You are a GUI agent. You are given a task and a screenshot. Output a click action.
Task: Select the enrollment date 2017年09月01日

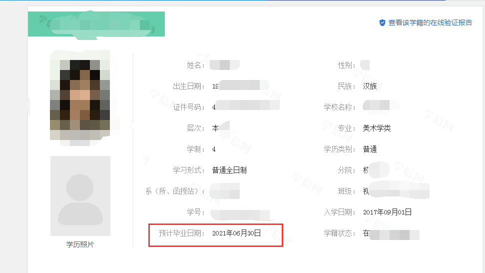click(x=387, y=212)
